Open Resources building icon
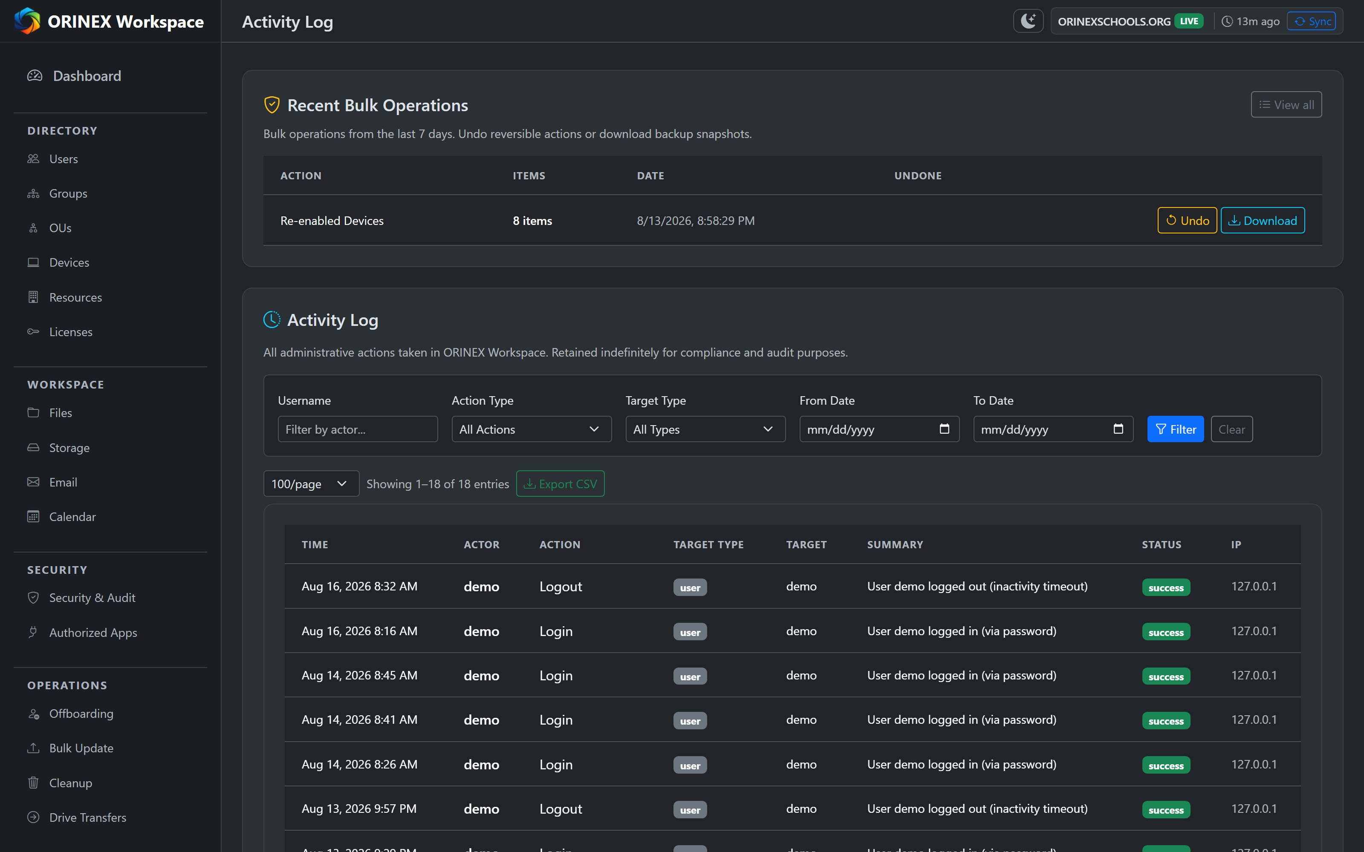The height and width of the screenshot is (852, 1364). pyautogui.click(x=33, y=297)
